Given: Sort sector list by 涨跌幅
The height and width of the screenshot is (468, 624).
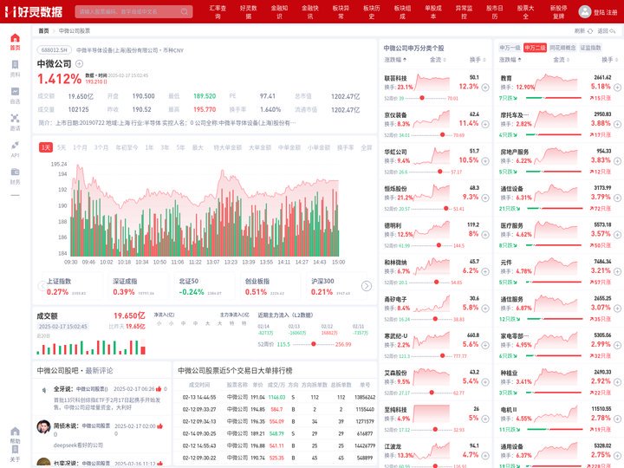Looking at the screenshot, I should pyautogui.click(x=510, y=60).
